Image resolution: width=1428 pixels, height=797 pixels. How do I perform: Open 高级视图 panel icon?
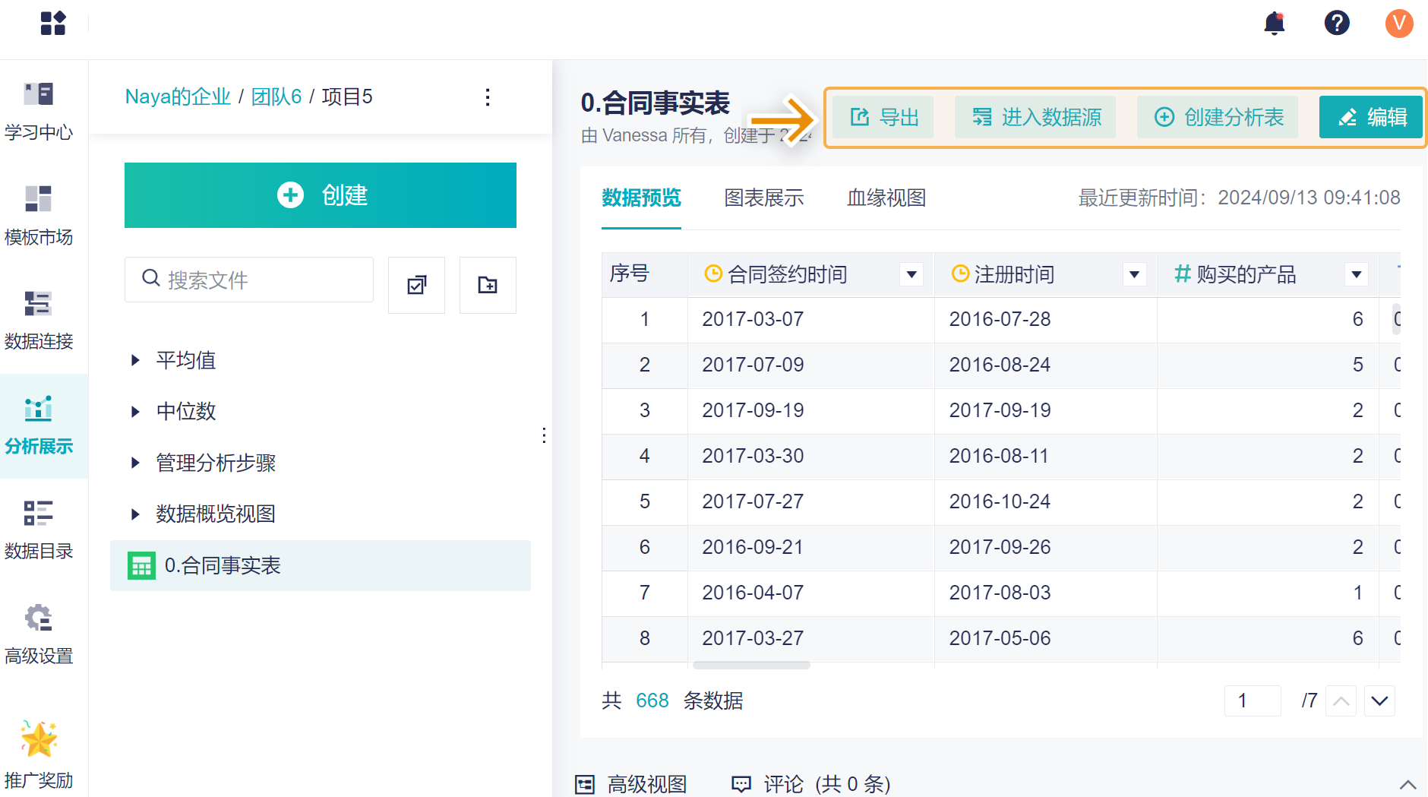coord(585,785)
